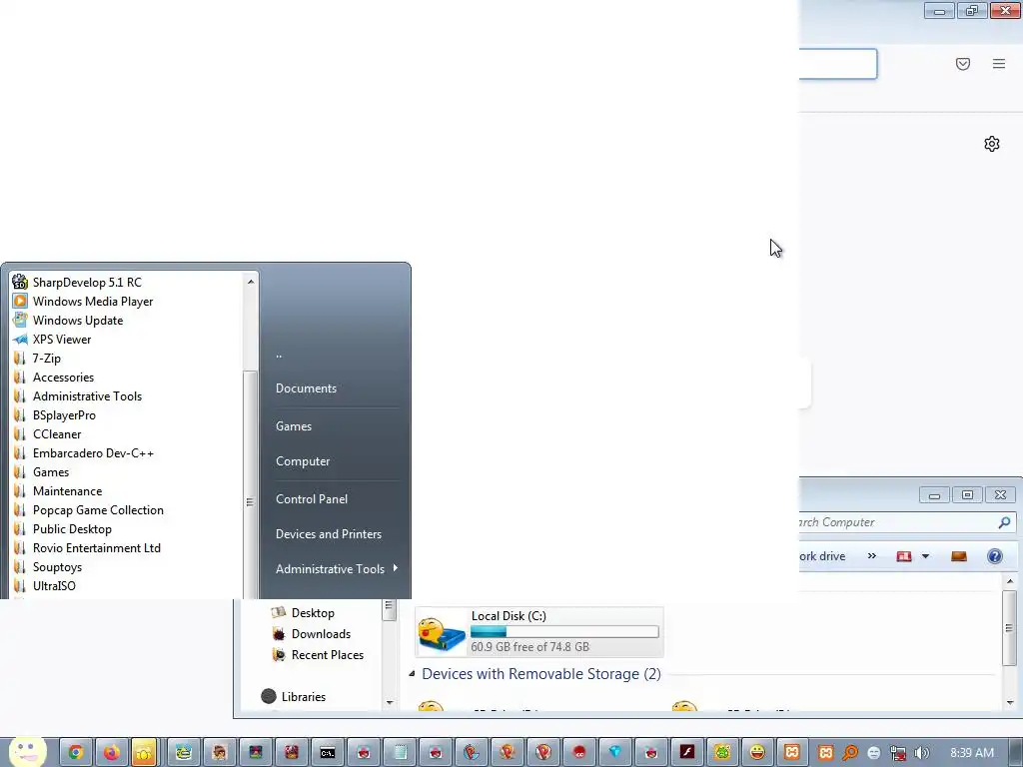Click the Start menu program list scrollbar
This screenshot has width=1023, height=767.
(250, 484)
